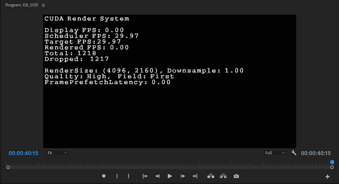The image size is (339, 184).
Task: Click the FramePrefetchLatency: 0.00 line
Action: point(108,82)
